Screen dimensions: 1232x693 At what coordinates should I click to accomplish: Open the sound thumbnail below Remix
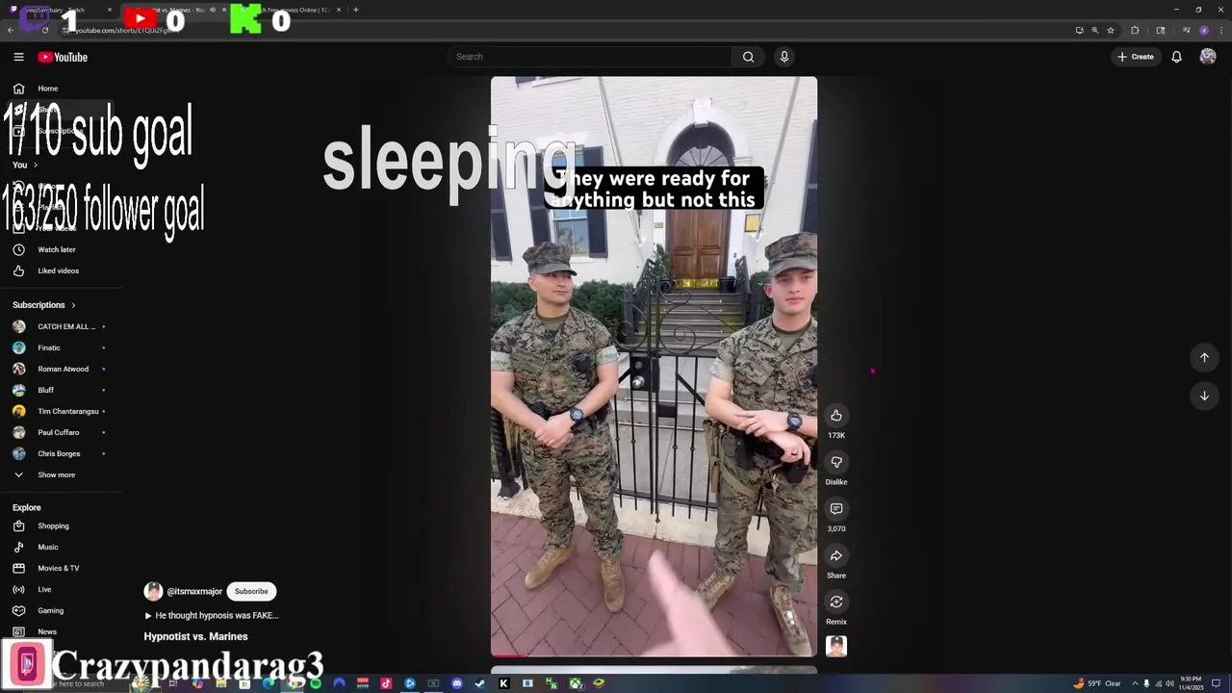(836, 647)
